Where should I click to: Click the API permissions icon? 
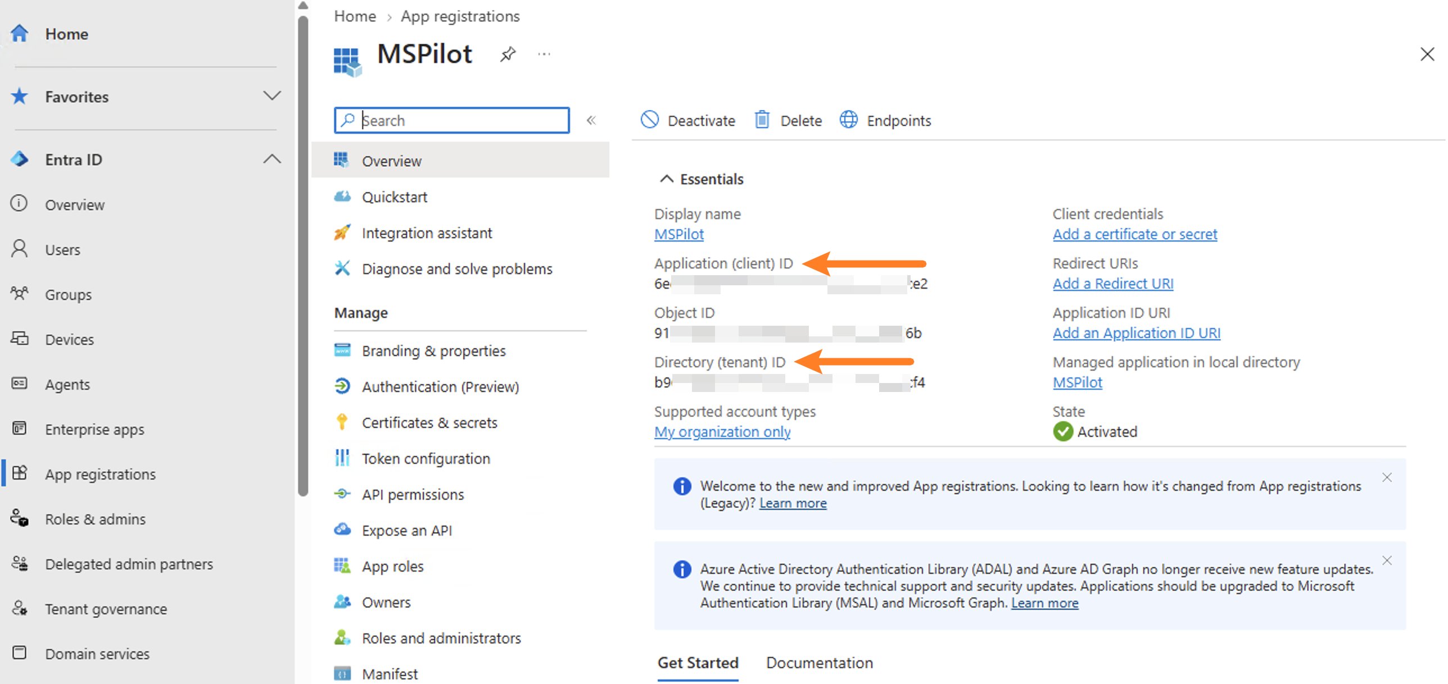click(342, 494)
